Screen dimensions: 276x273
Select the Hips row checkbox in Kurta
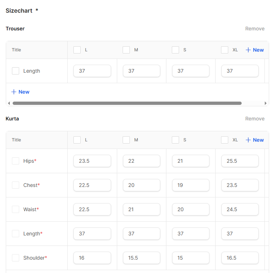pyautogui.click(x=16, y=161)
